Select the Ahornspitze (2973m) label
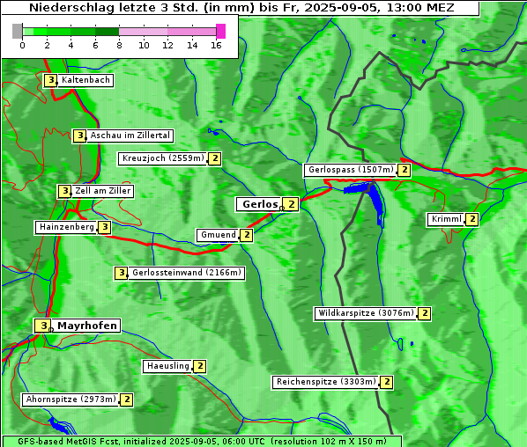The image size is (527, 447). pos(71,399)
